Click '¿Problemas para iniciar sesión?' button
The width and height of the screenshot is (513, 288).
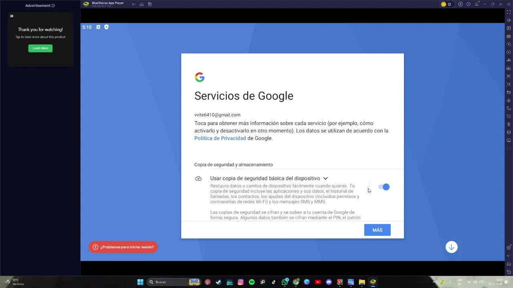(x=123, y=247)
